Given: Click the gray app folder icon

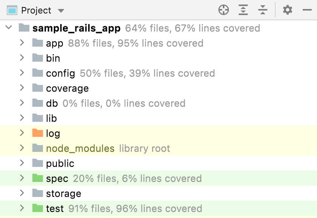Looking at the screenshot, I should pyautogui.click(x=38, y=43).
